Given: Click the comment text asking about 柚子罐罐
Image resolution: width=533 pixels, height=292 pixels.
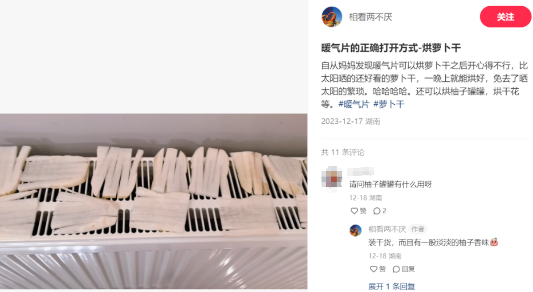Looking at the screenshot, I should click(390, 185).
